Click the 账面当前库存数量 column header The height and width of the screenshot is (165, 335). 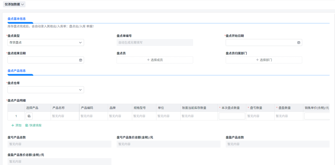pyautogui.click(x=194, y=108)
